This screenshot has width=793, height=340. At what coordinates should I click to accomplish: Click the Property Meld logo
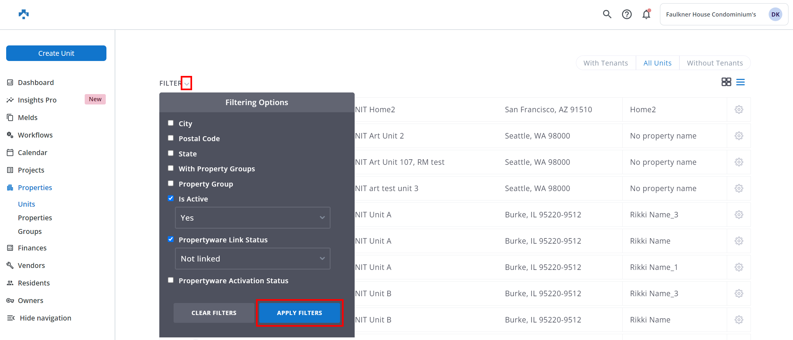24,14
